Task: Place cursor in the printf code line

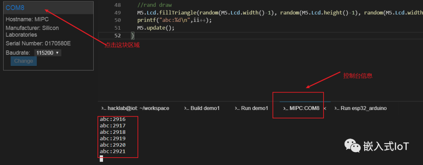Action: pyautogui.click(x=174, y=20)
